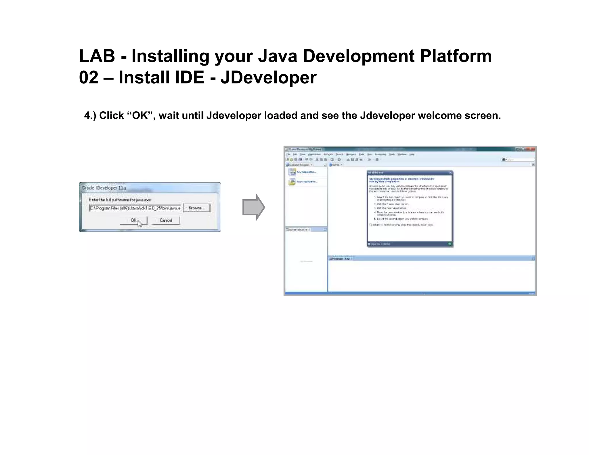
Task: Click the New file toolbar icon
Action: [x=287, y=159]
